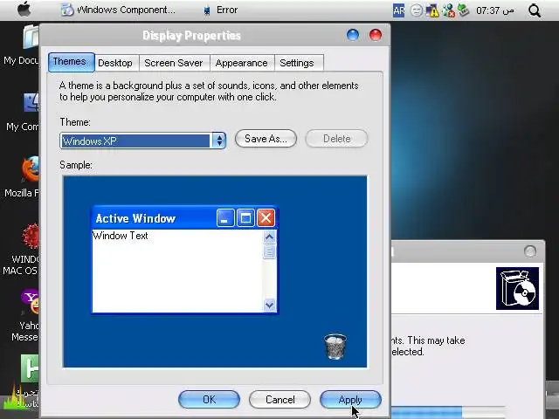Click the software box and CD icon
This screenshot has width=559, height=419.
tap(517, 288)
